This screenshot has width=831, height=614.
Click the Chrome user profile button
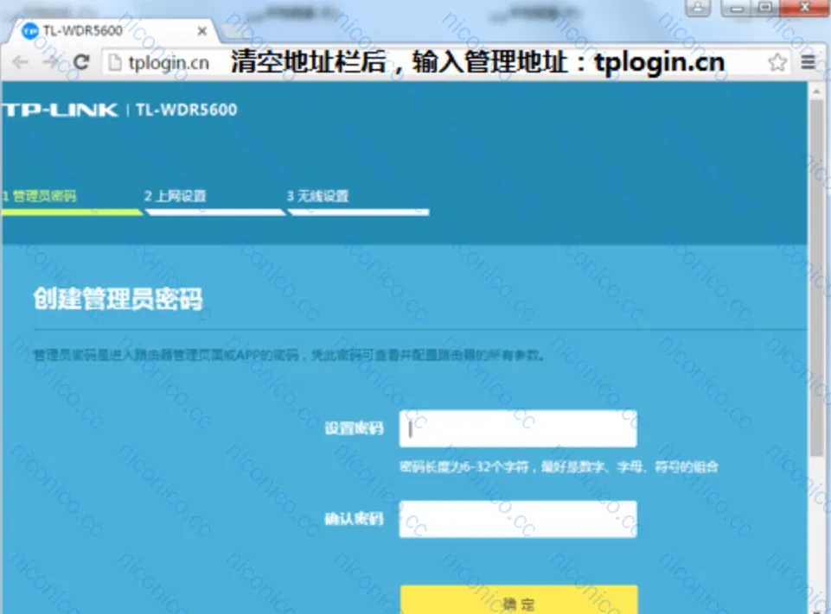698,8
